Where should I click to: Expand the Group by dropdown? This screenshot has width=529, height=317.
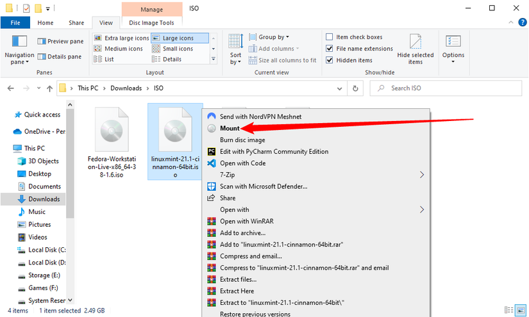tap(273, 37)
